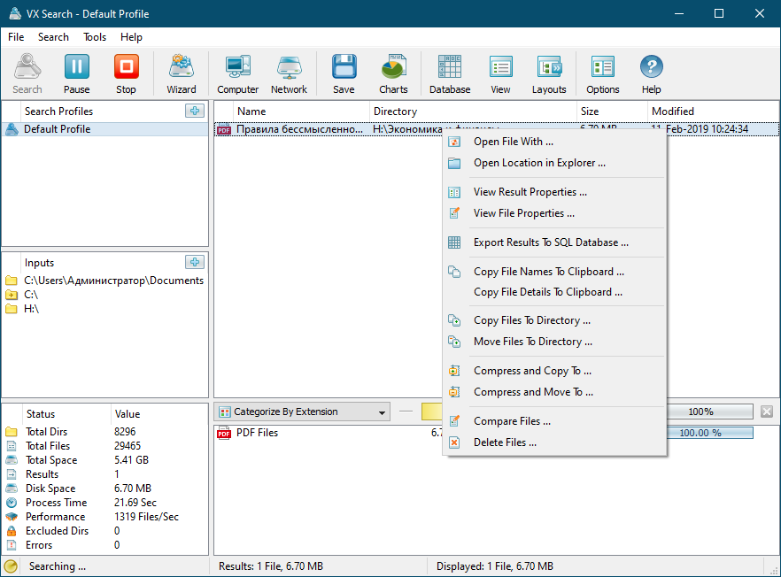Select Compare Files option
Viewport: 781px width, 577px height.
coord(554,421)
